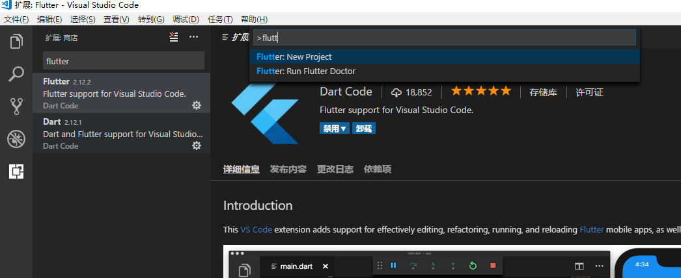Open the 任务(T) menu
The width and height of the screenshot is (681, 278).
(220, 19)
